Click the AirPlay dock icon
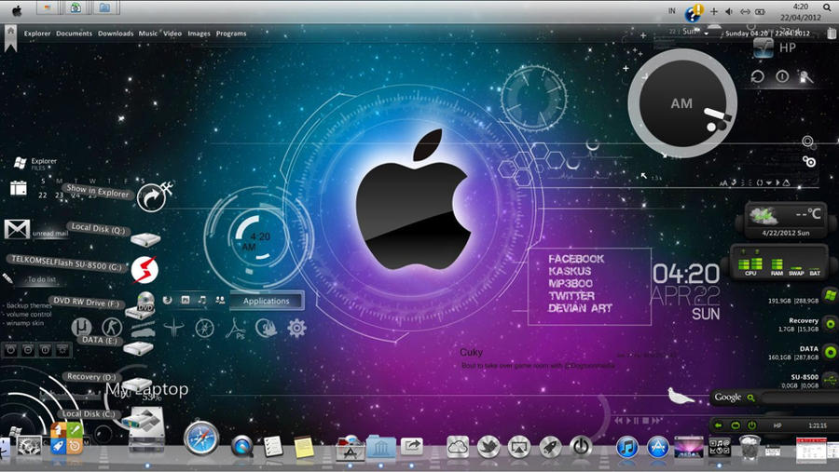Image resolution: width=839 pixels, height=472 pixels. pyautogui.click(x=518, y=447)
